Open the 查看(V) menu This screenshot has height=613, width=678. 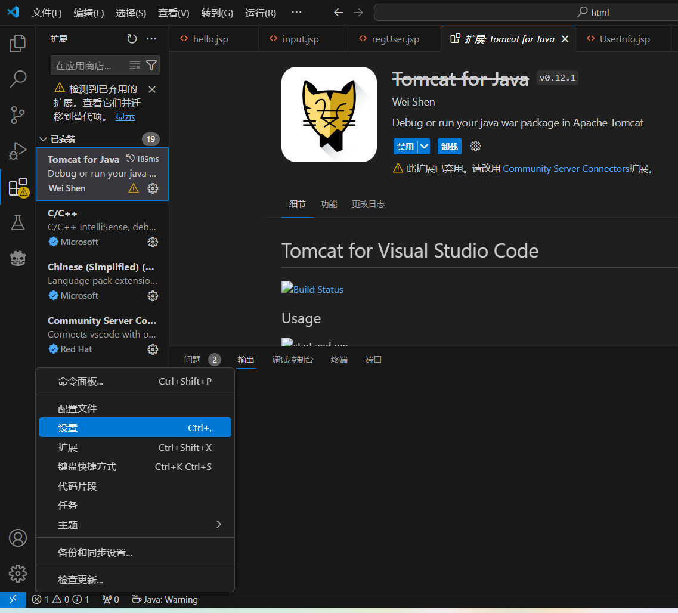point(174,13)
